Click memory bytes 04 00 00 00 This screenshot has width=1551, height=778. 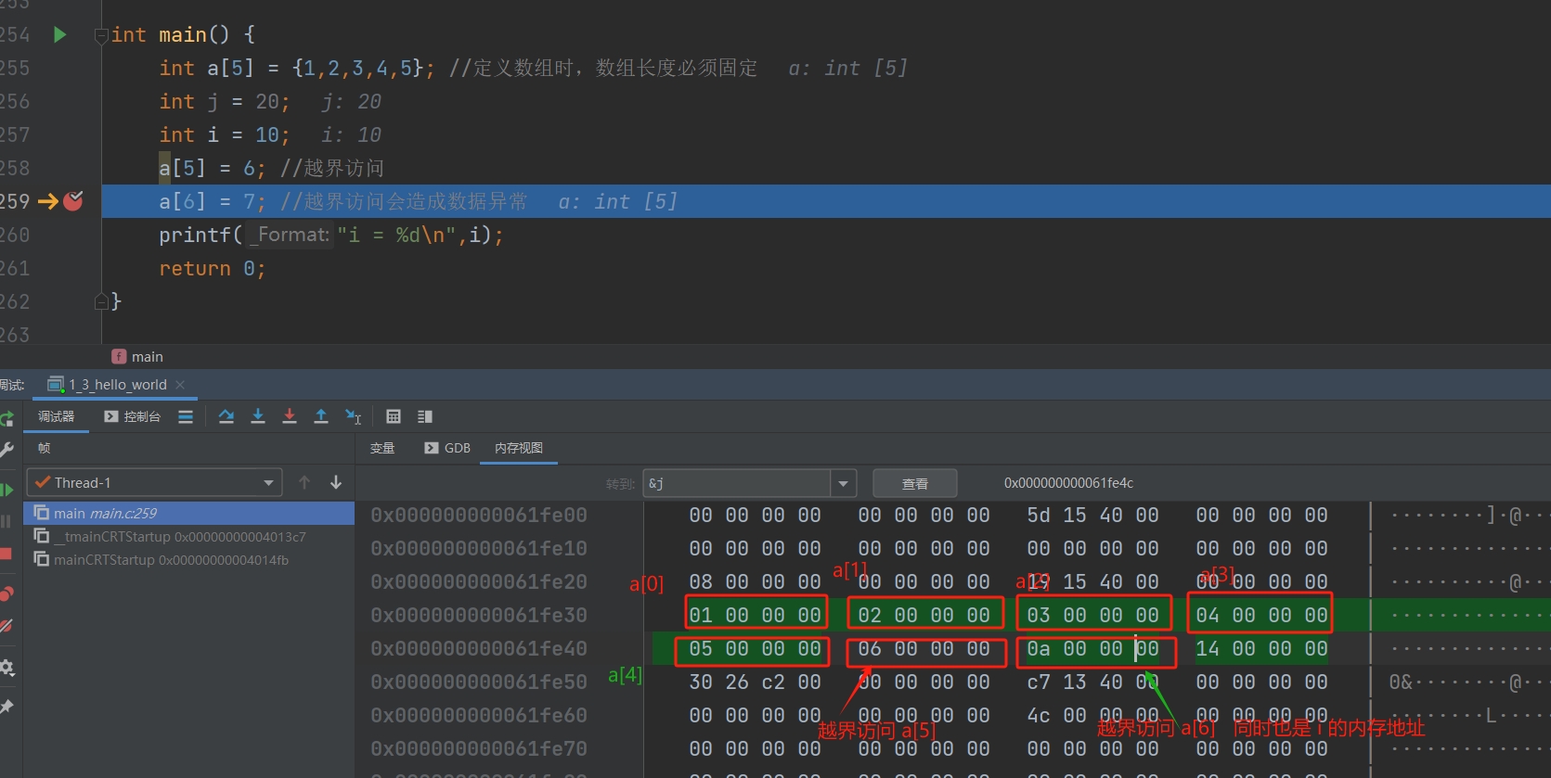[x=1261, y=615]
